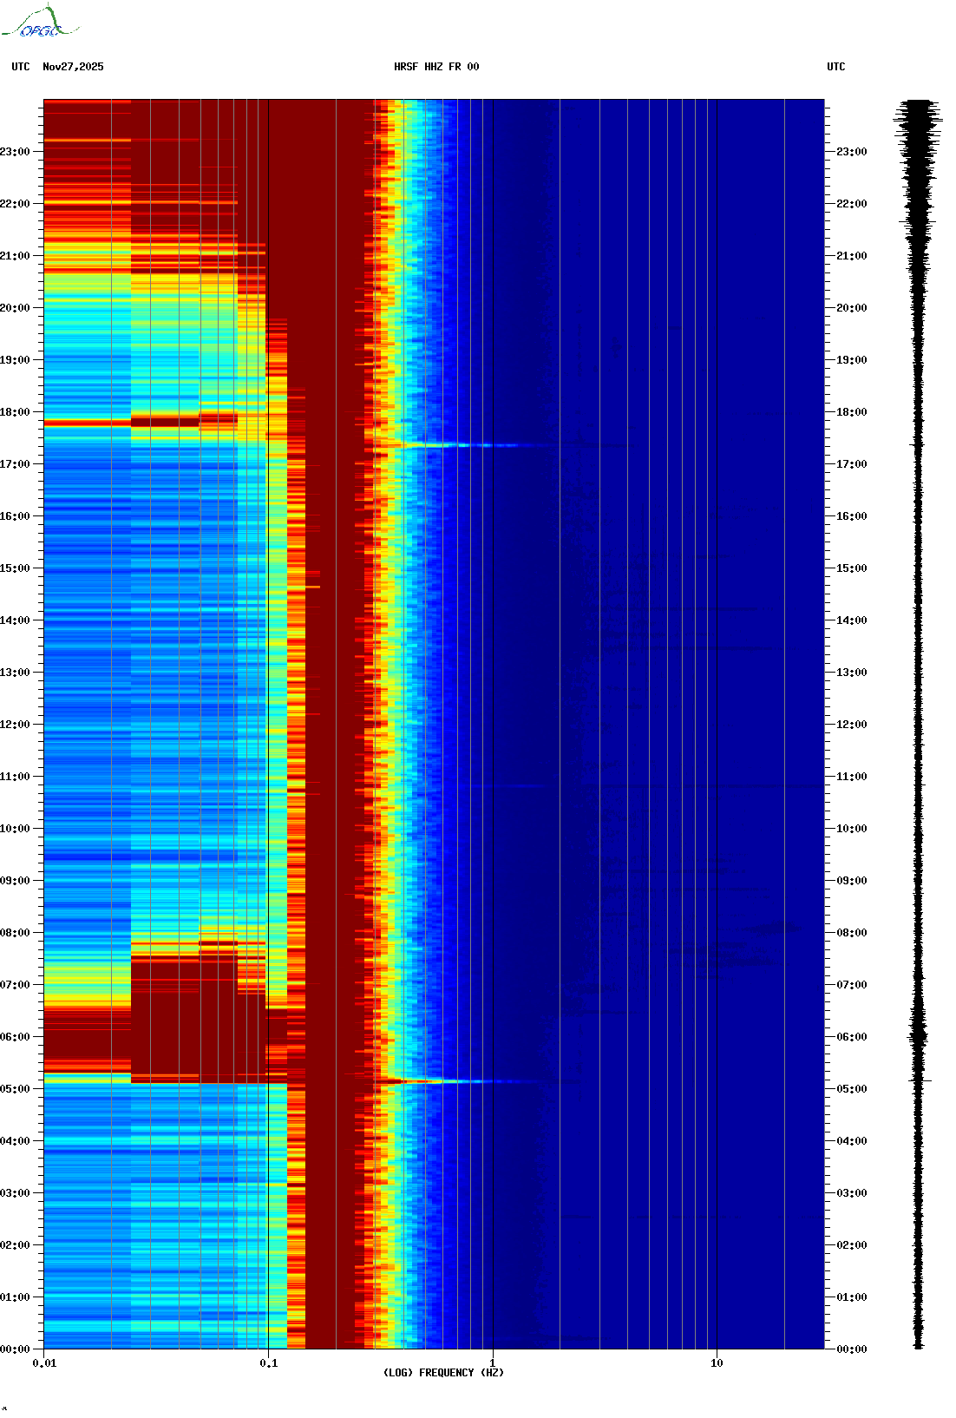This screenshot has height=1418, width=956.
Task: Click the left-axis 02:00 time label
Action: [x=15, y=1245]
